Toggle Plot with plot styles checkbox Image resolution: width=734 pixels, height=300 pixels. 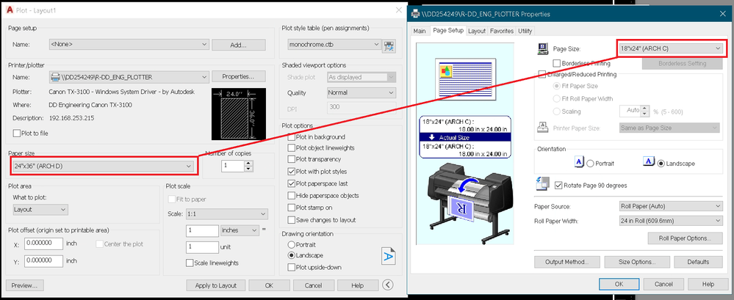pyautogui.click(x=292, y=171)
